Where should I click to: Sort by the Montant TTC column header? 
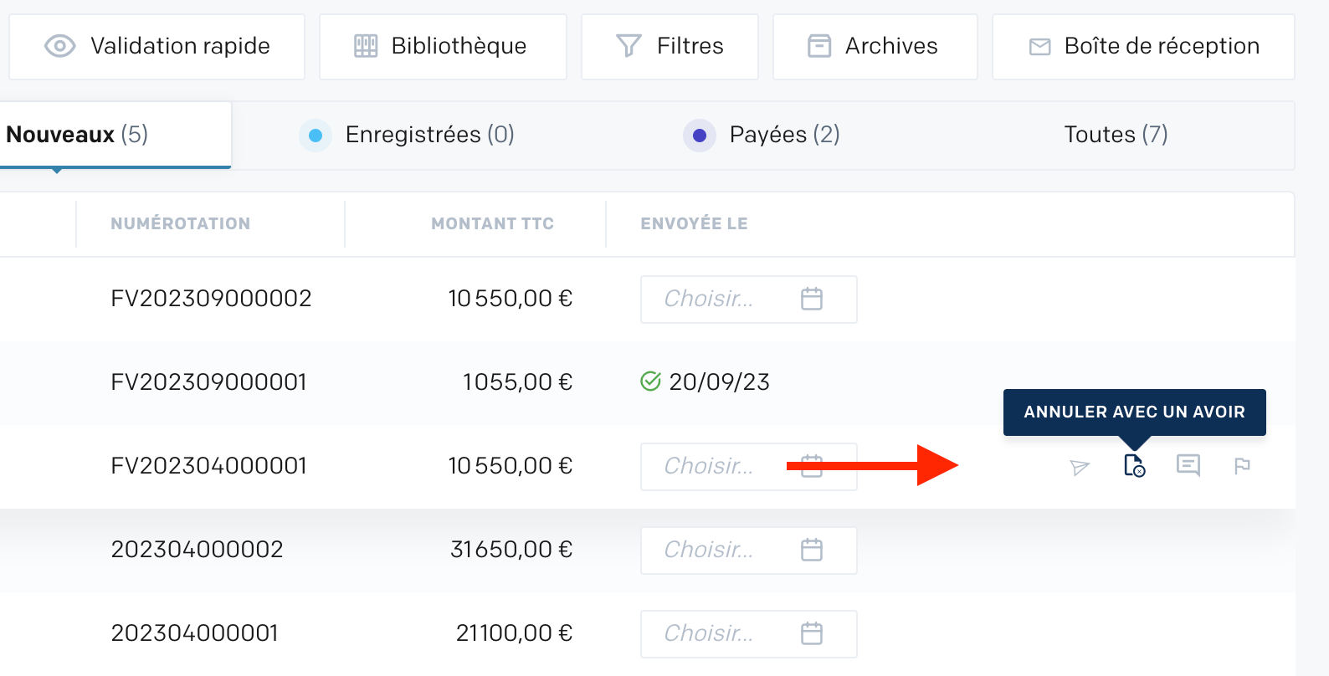pyautogui.click(x=492, y=223)
